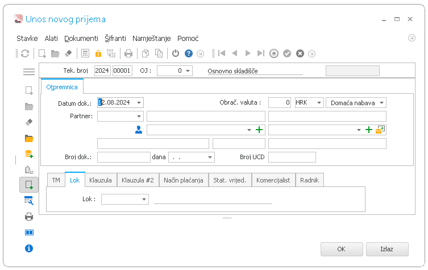This screenshot has width=428, height=270.
Task: Click sidebar blue info icon
Action: 29,248
